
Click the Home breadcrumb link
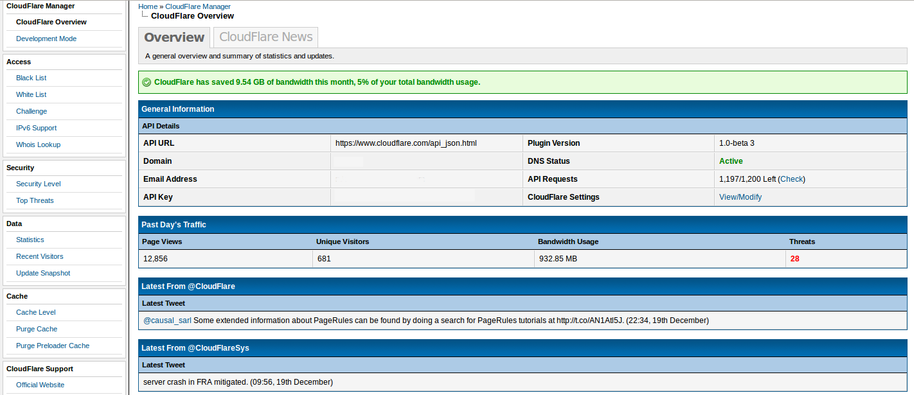(148, 6)
